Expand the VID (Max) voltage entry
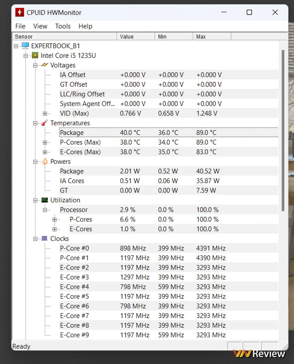The width and height of the screenshot is (294, 364). [x=45, y=113]
